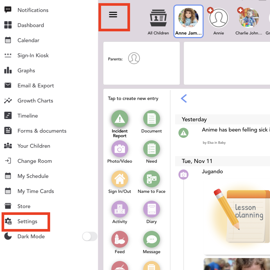
Task: Open Graphs from the side menu
Action: click(x=26, y=71)
